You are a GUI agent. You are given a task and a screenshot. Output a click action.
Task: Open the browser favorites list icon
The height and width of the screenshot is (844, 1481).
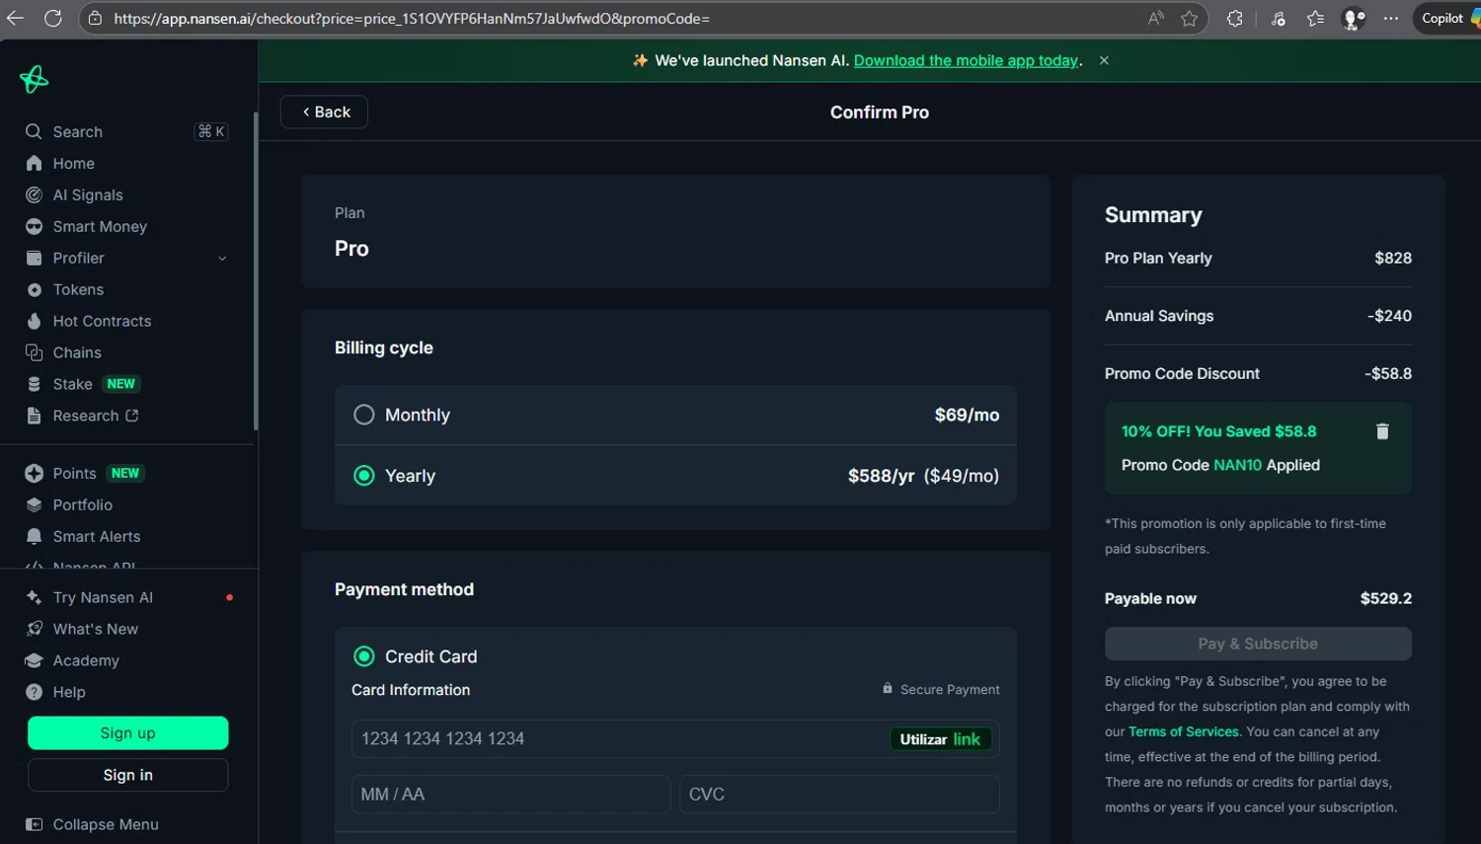pos(1315,18)
